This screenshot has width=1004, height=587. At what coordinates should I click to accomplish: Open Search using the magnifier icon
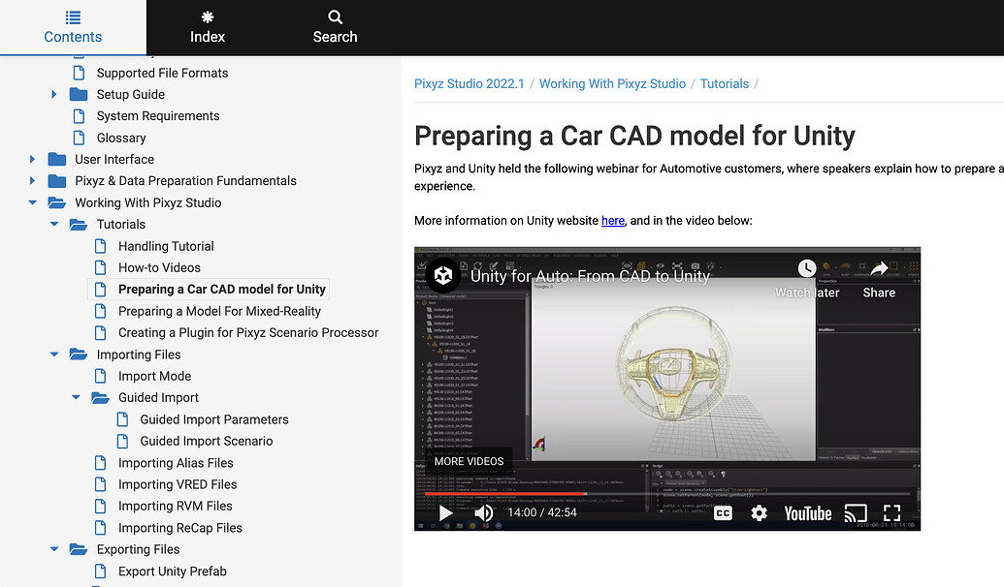pos(335,17)
